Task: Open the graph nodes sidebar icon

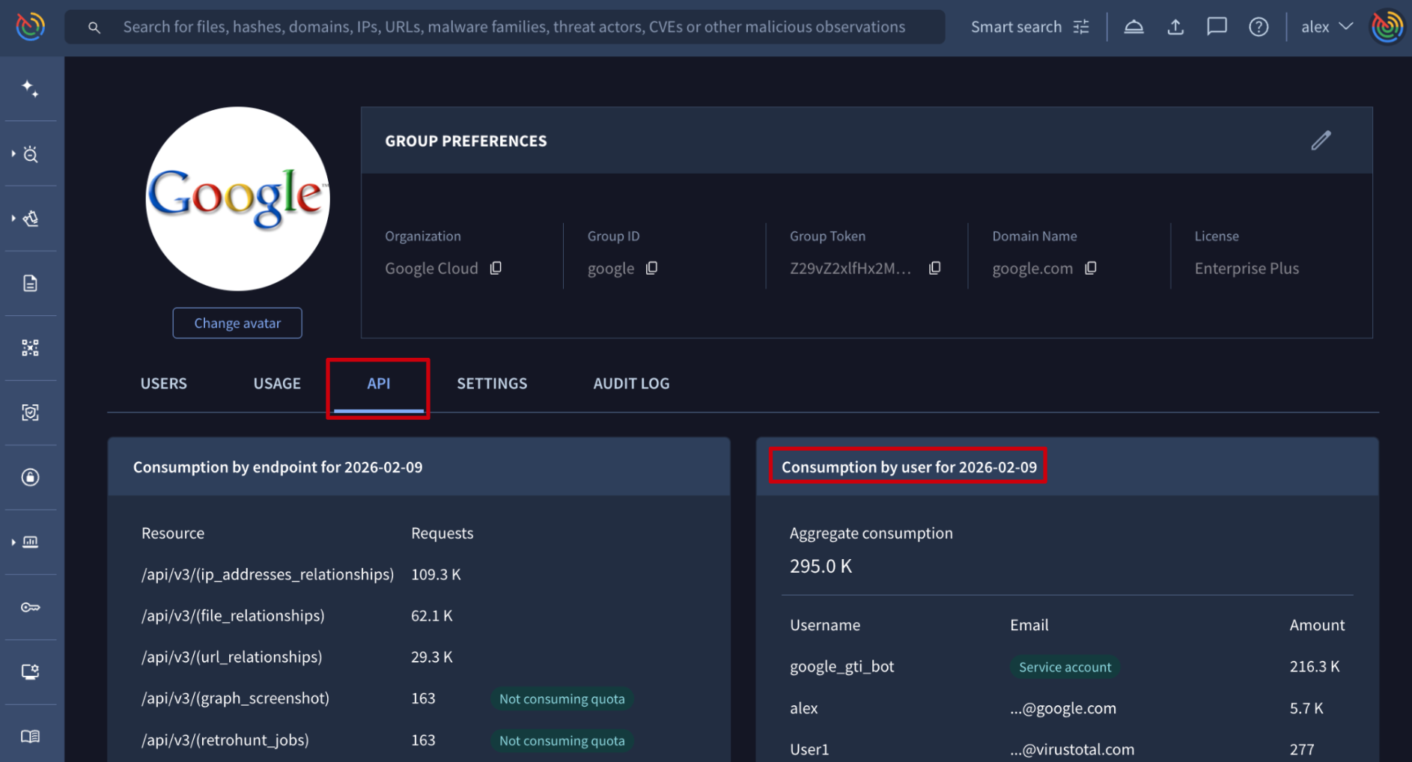Action: (x=30, y=348)
